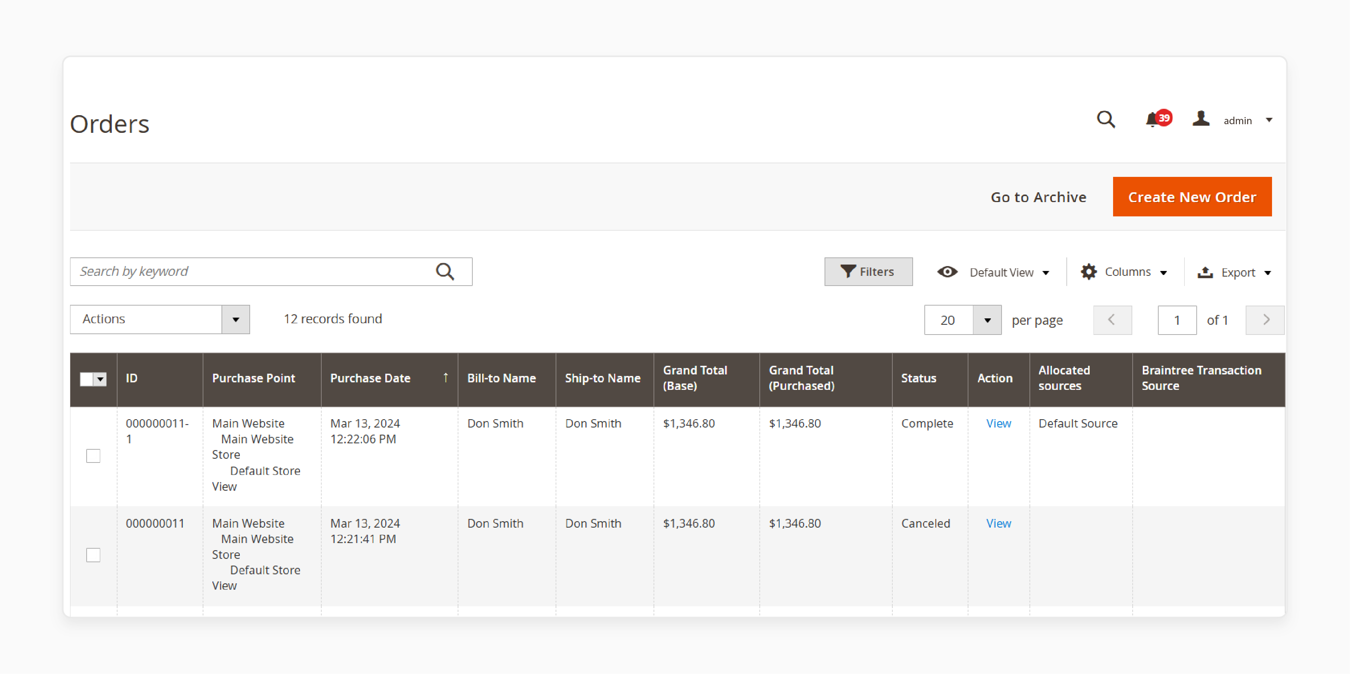Screen dimensions: 1350x674
Task: Open the Filters button
Action: (868, 271)
